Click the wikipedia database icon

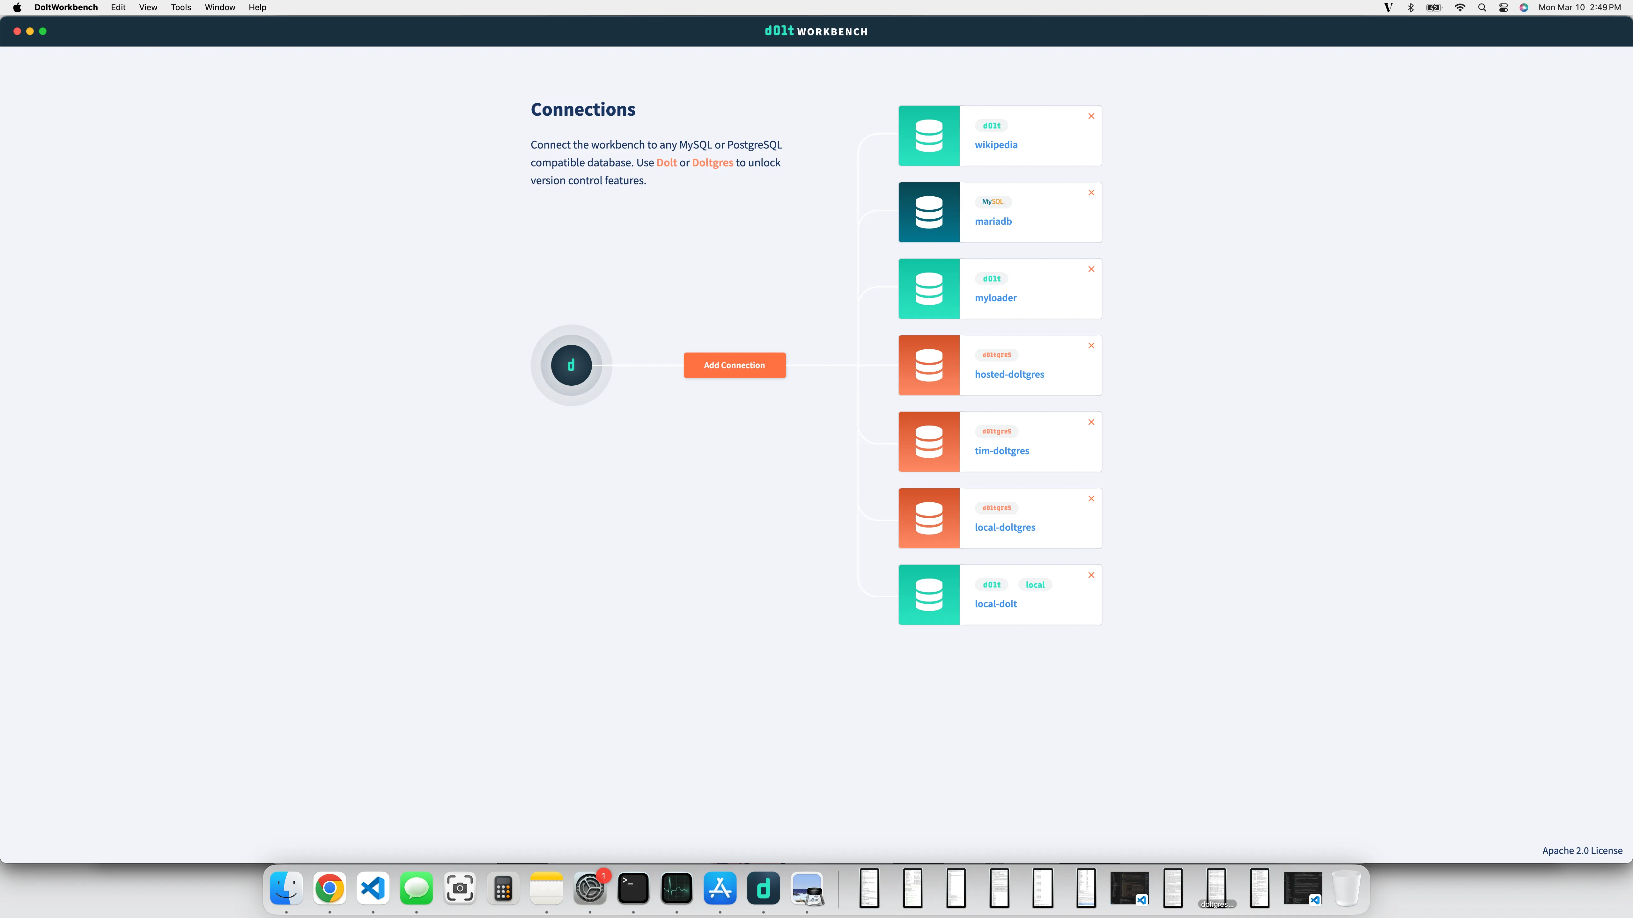[x=929, y=135]
